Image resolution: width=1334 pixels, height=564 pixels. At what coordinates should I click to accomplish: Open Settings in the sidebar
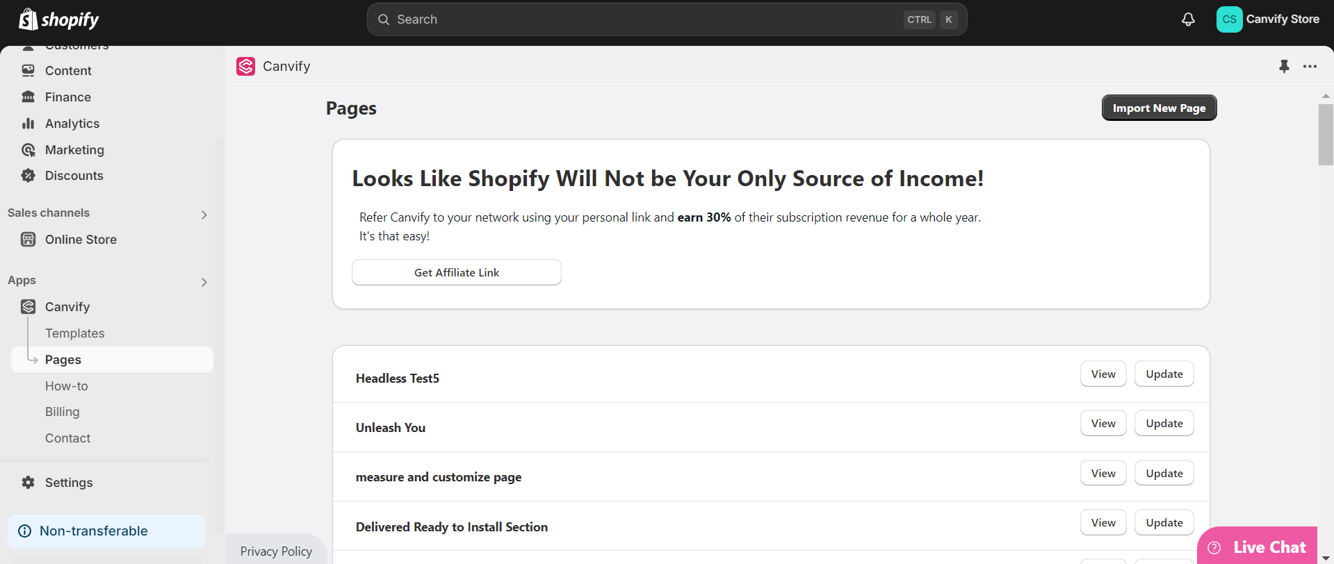pos(69,483)
